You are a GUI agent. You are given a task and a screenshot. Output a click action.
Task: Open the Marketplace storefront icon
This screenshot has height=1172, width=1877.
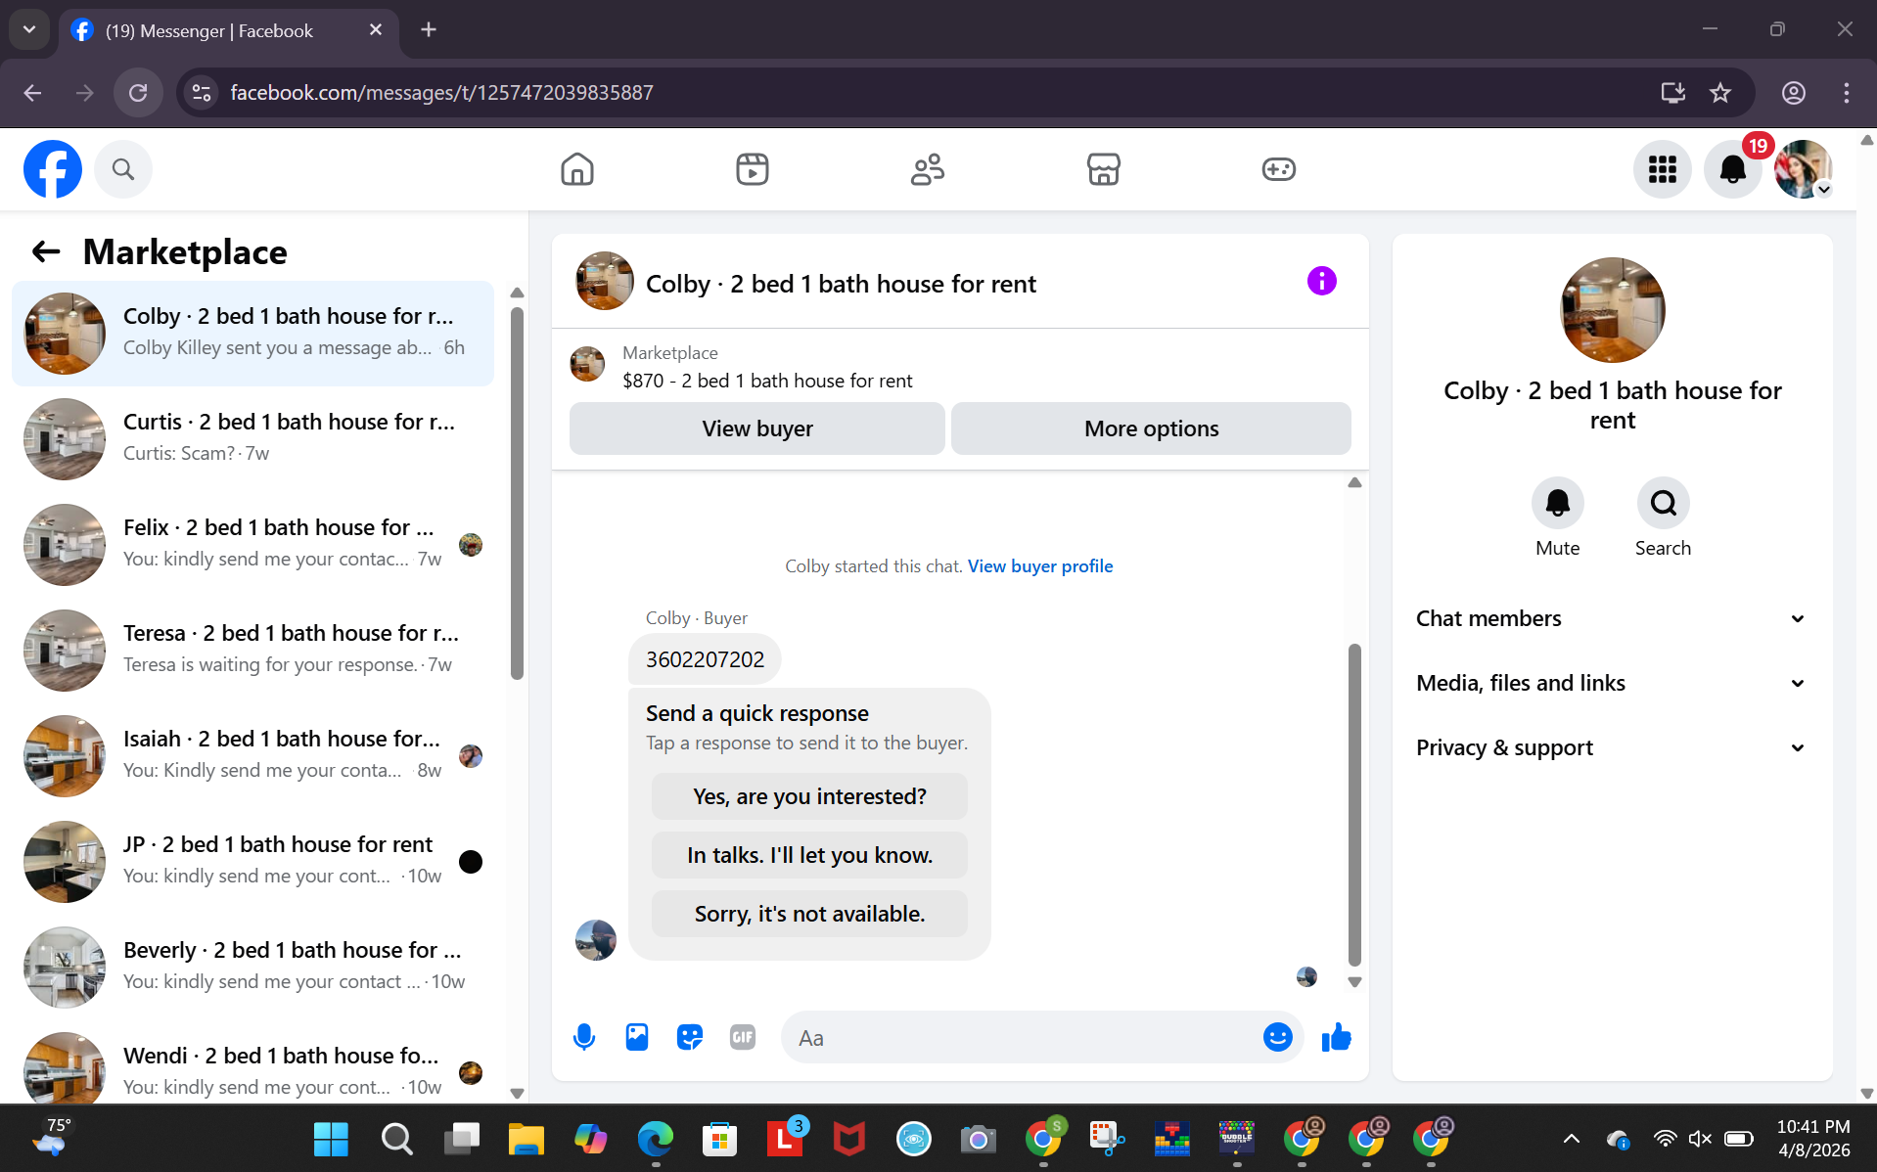pos(1103,169)
